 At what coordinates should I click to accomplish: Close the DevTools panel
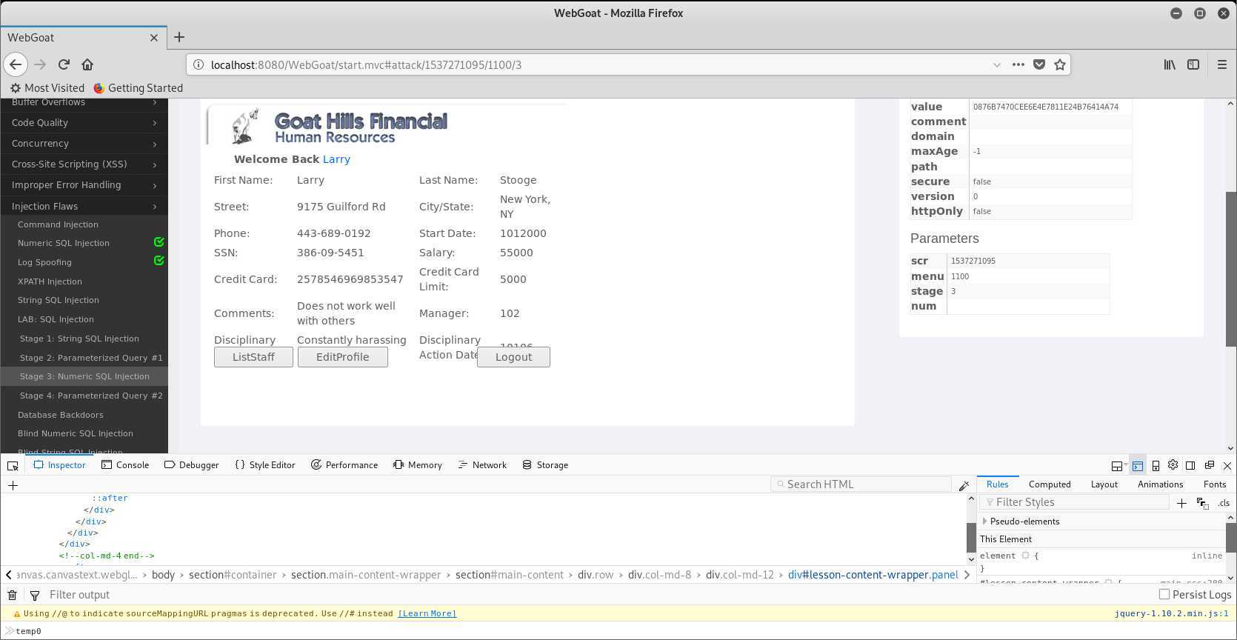point(1227,465)
